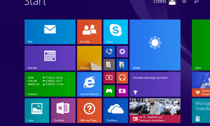
Task: Open the Fotos tile
Action: pos(37,111)
